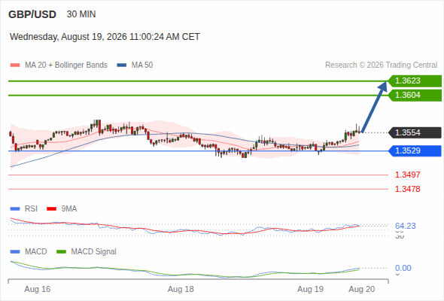
Task: Click the 1.3478 support level label
Action: click(x=407, y=189)
